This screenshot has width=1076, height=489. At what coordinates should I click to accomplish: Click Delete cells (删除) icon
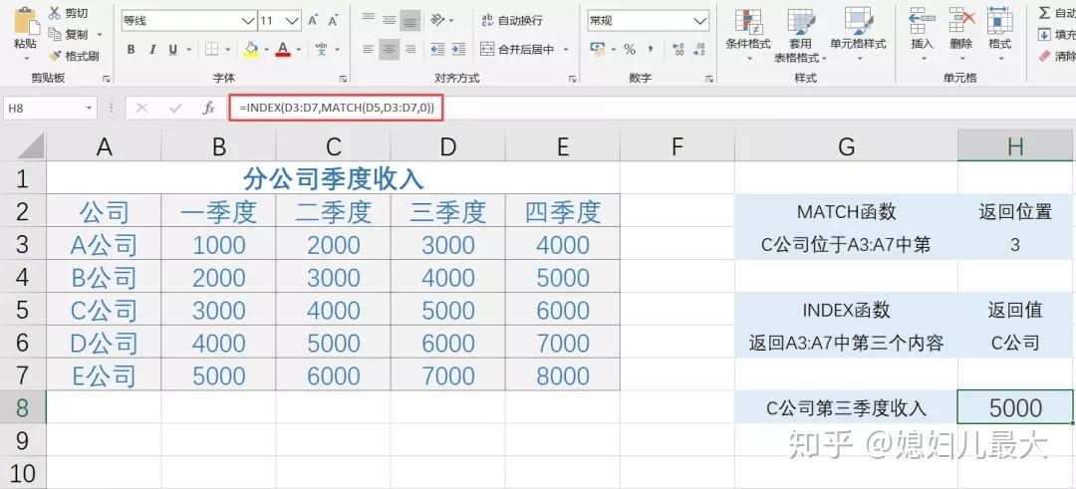point(961,20)
